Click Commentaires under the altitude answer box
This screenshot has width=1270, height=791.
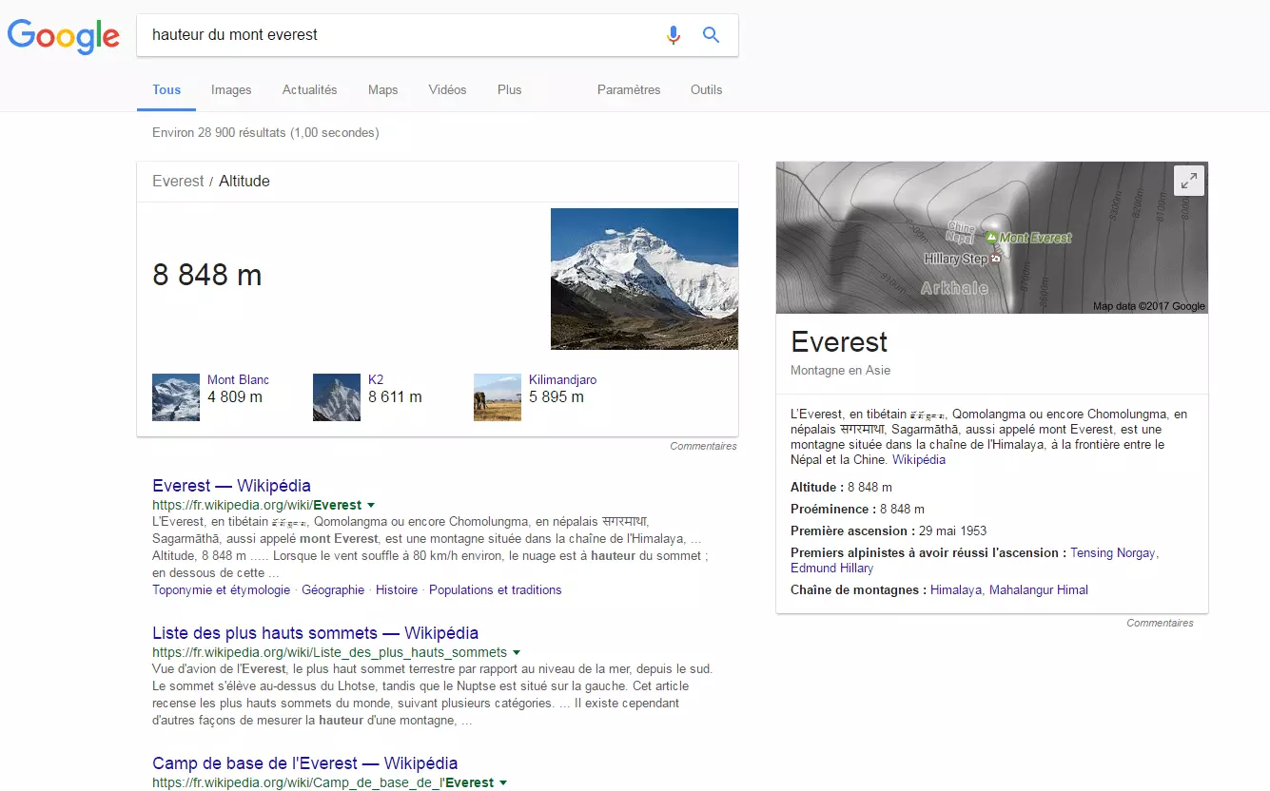(x=703, y=446)
